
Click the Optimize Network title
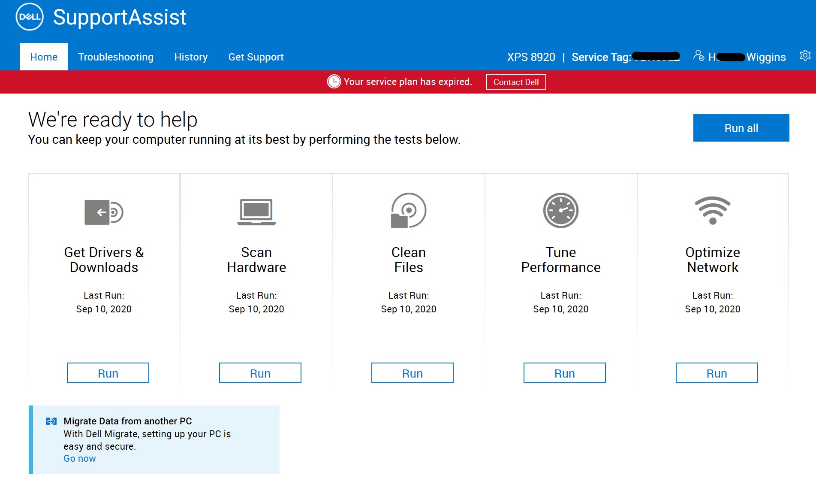pos(713,260)
